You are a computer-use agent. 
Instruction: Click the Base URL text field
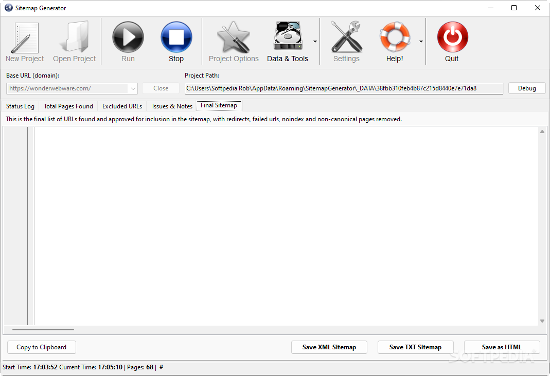(67, 88)
